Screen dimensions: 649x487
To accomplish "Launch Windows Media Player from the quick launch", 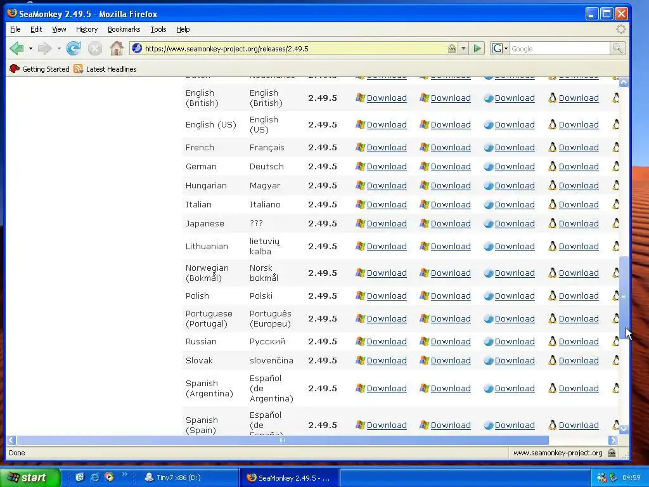I will click(x=109, y=477).
